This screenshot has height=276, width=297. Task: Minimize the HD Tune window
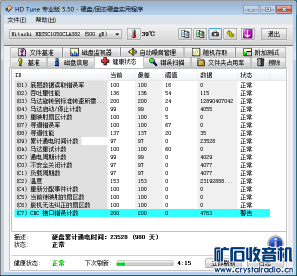(251, 9)
